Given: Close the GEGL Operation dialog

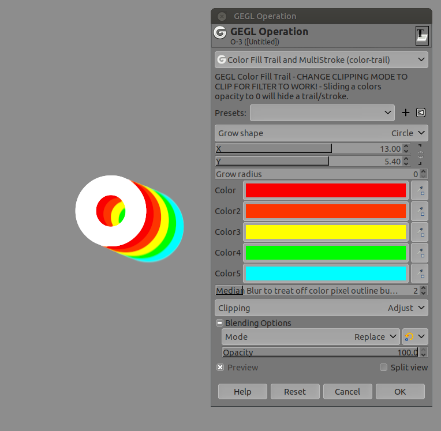Looking at the screenshot, I should tap(222, 17).
